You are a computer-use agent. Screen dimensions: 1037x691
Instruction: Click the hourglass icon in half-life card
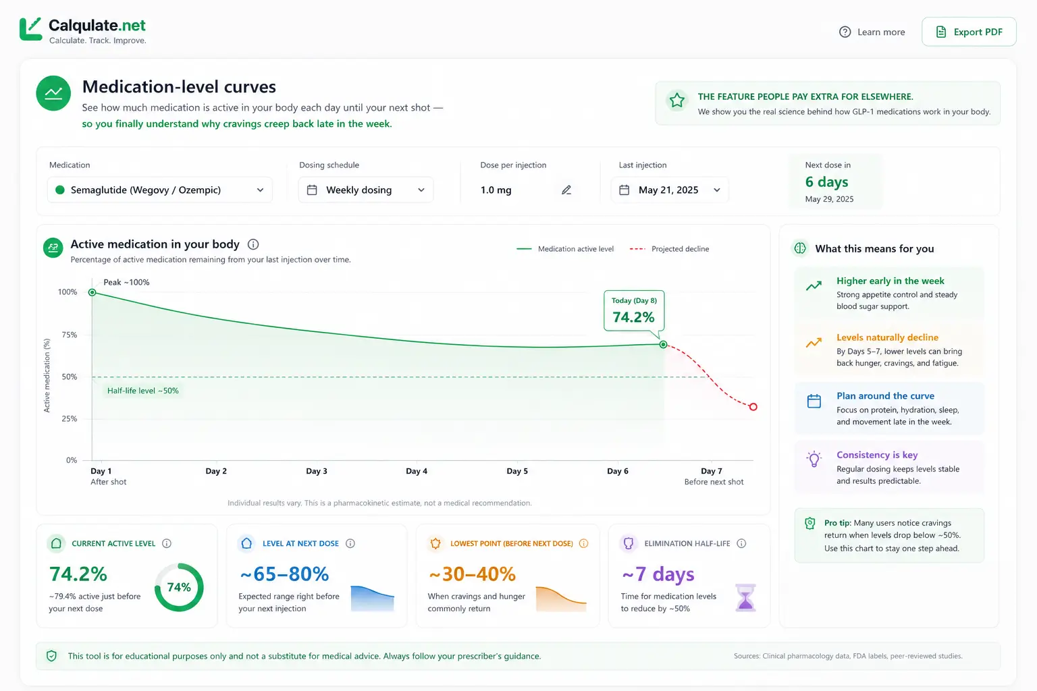(x=745, y=597)
